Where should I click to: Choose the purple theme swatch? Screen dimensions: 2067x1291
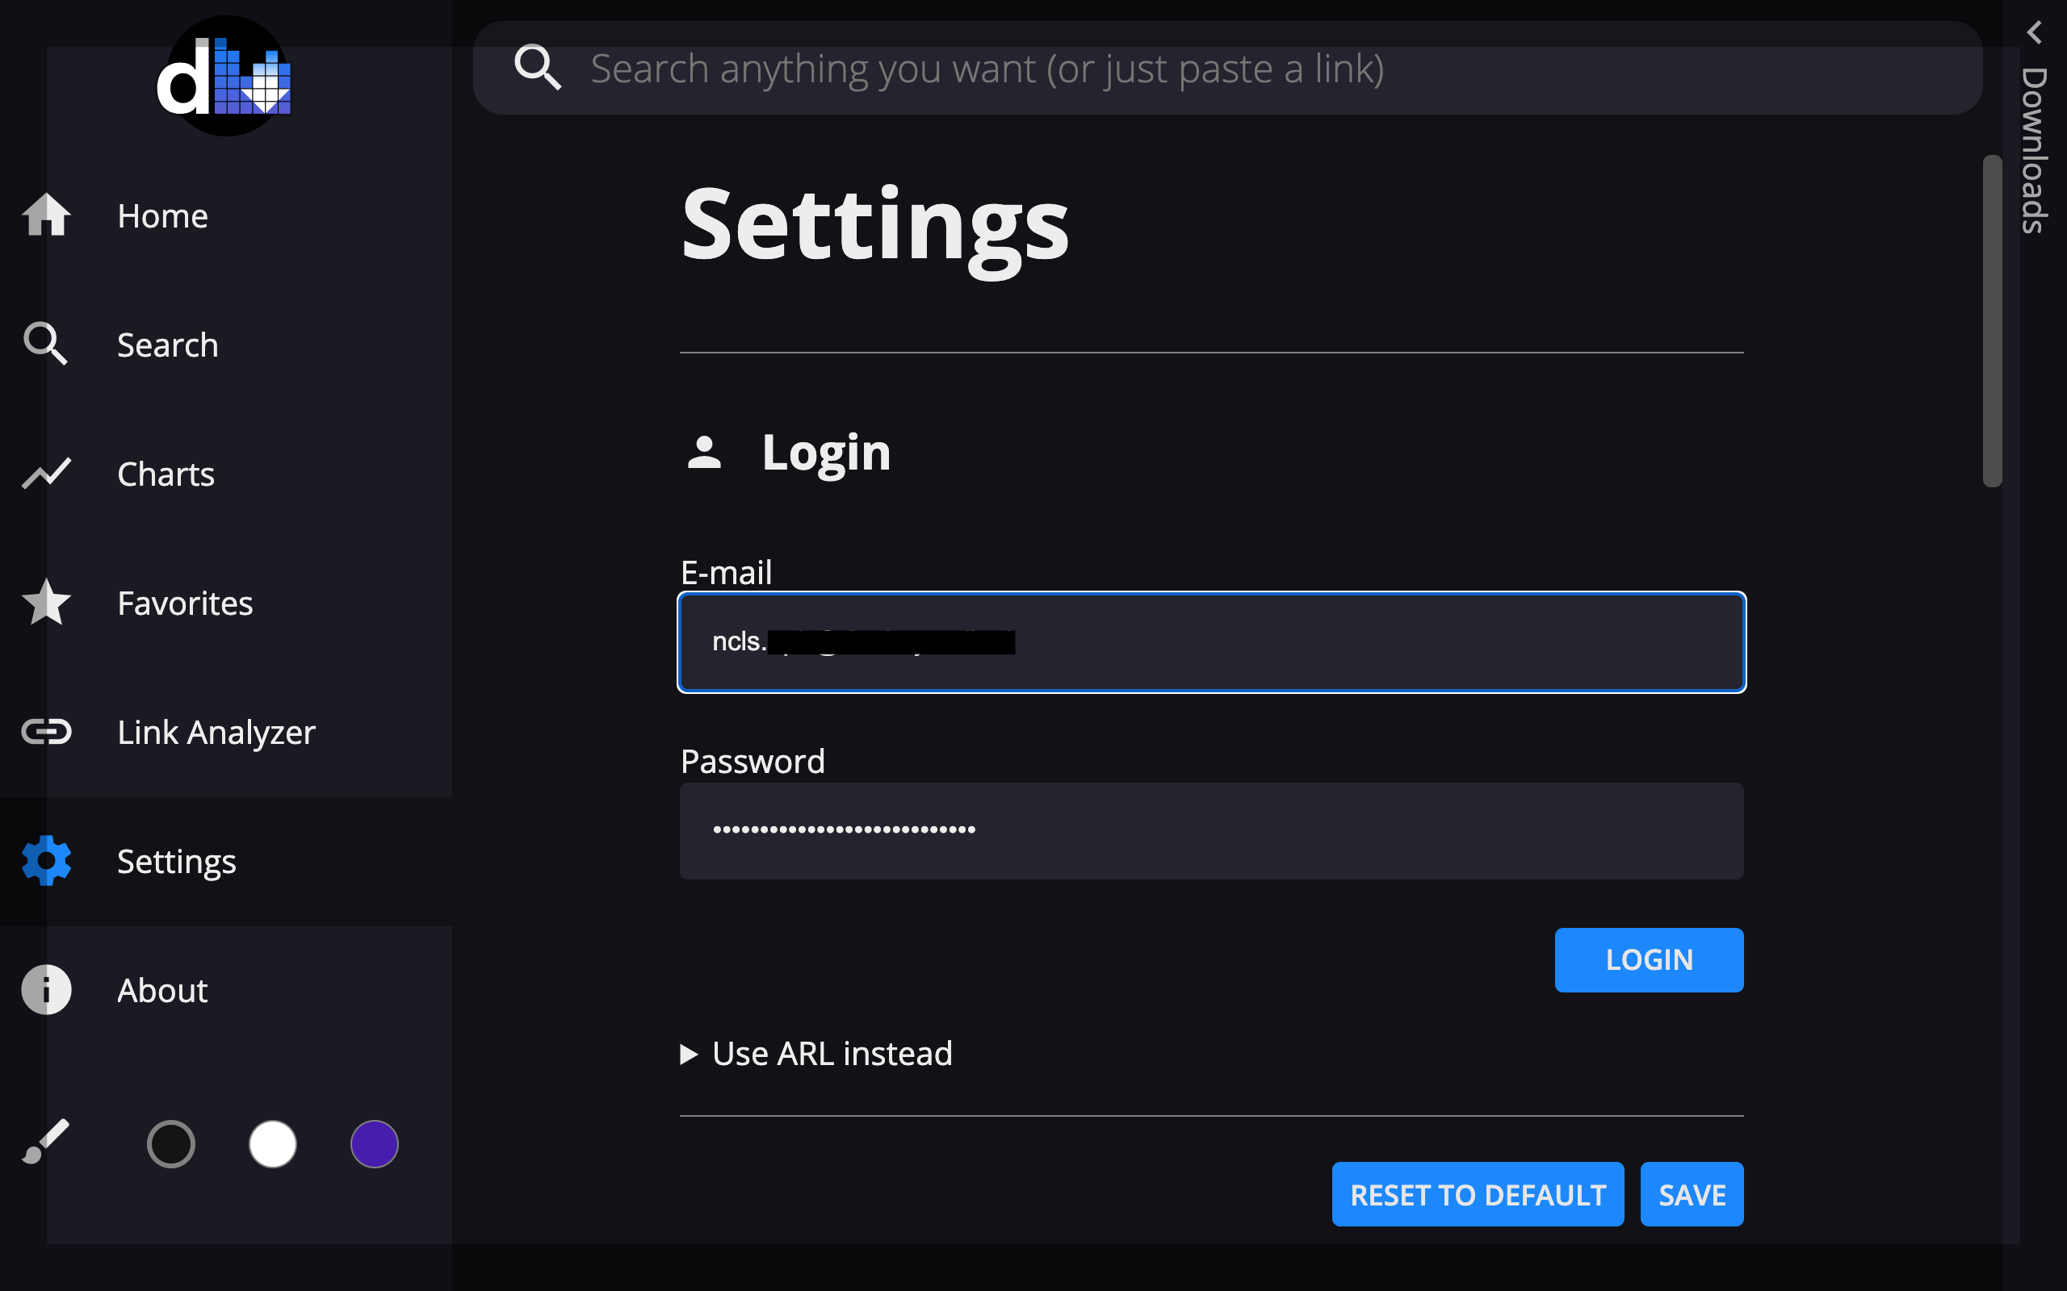[x=374, y=1143]
